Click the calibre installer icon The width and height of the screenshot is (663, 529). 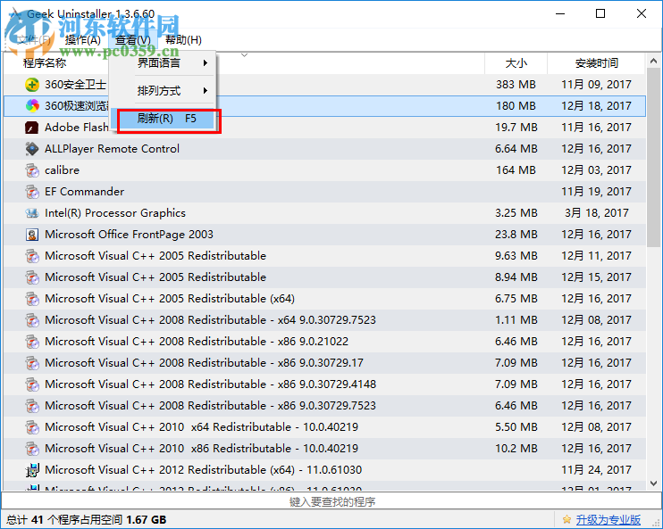(32, 170)
